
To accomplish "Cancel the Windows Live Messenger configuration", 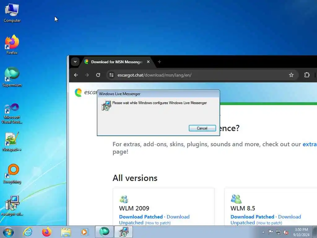I will click(202, 128).
